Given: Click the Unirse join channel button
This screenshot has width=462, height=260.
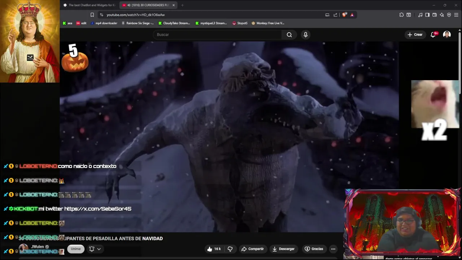Looking at the screenshot, I should 76,249.
